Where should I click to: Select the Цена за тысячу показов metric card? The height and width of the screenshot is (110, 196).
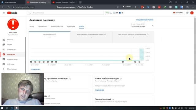pos(133,37)
